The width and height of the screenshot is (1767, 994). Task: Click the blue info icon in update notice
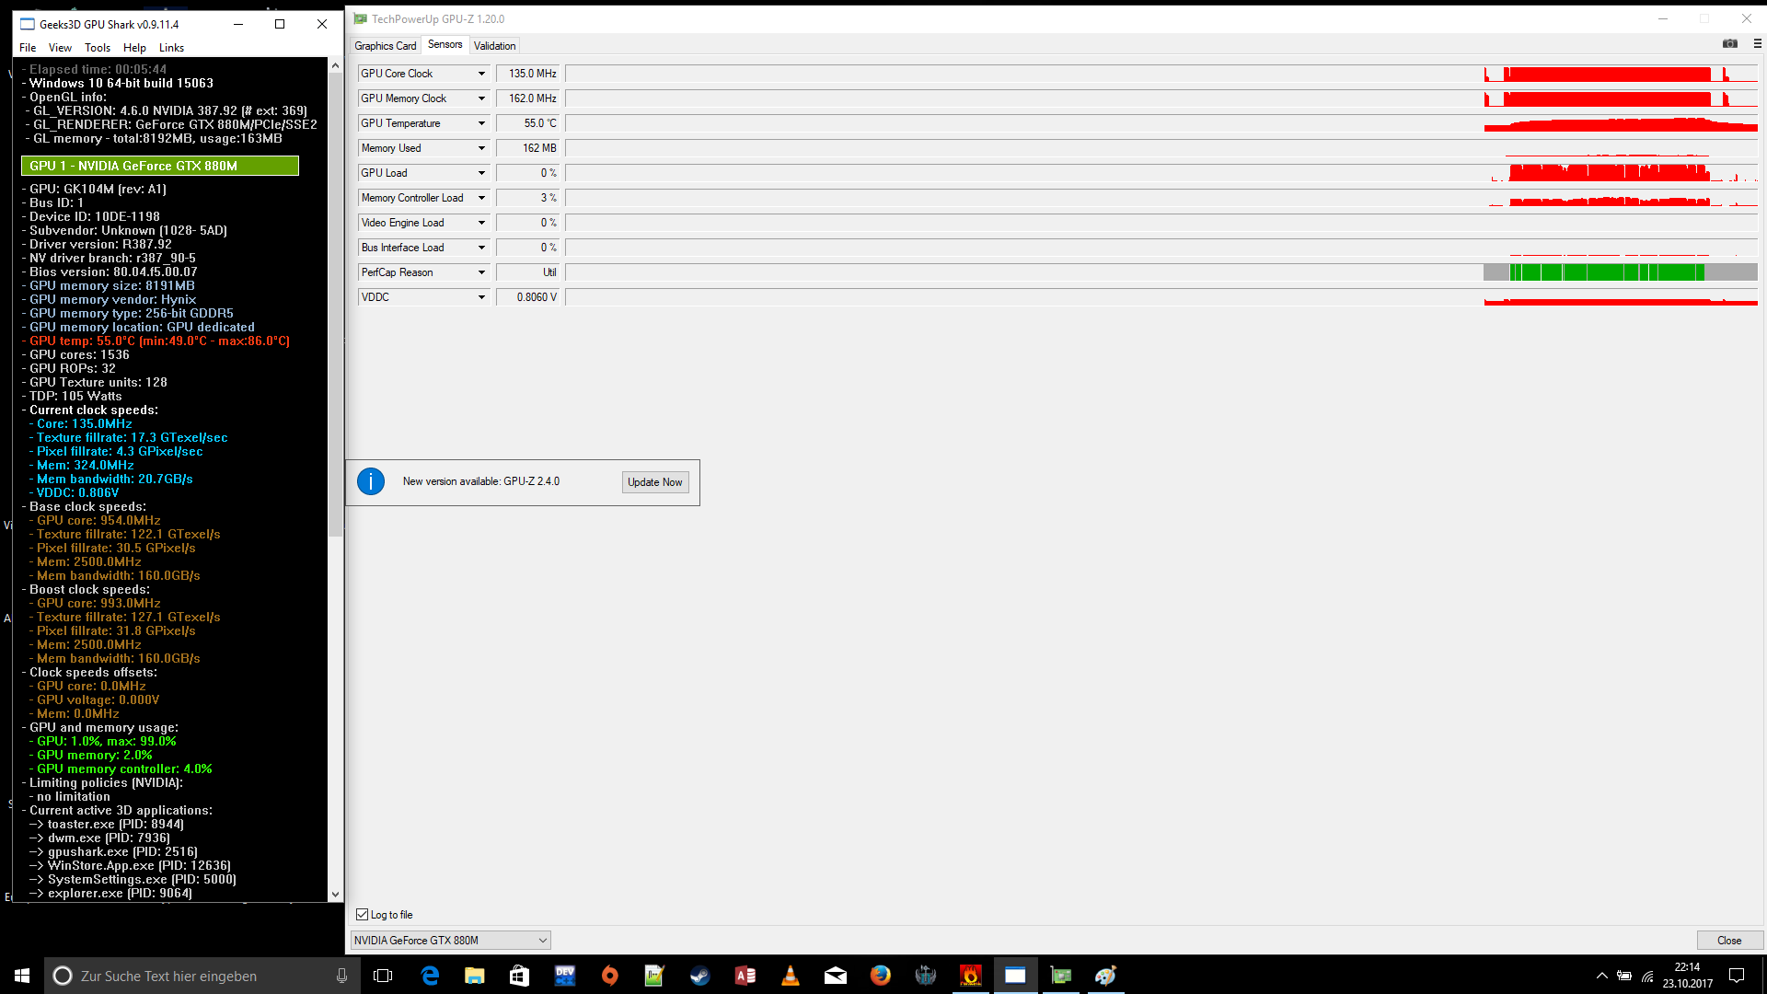click(371, 481)
